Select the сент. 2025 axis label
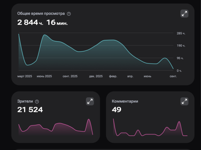This screenshot has height=150, width=201. pos(70,76)
